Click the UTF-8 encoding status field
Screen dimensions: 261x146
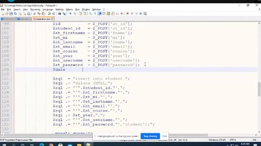point(232,140)
